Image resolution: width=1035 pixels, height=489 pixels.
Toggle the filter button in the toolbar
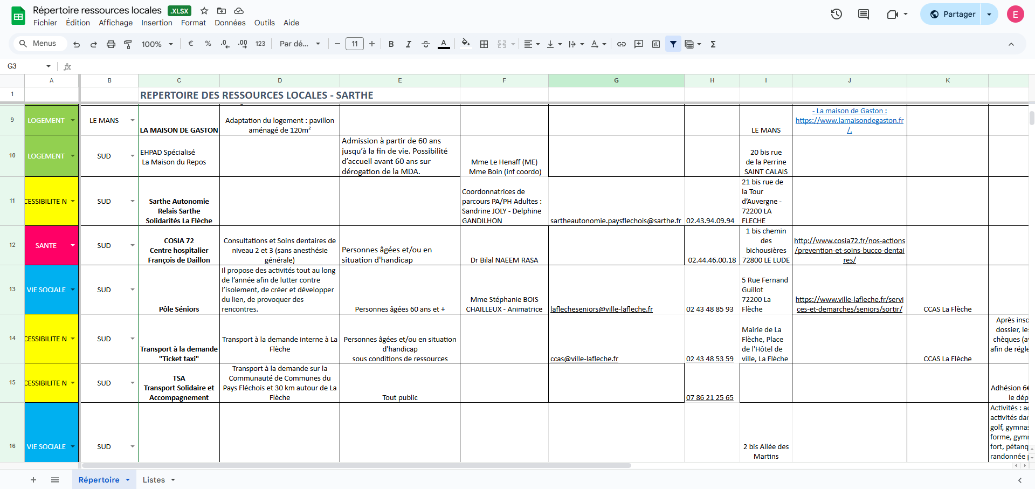[673, 44]
